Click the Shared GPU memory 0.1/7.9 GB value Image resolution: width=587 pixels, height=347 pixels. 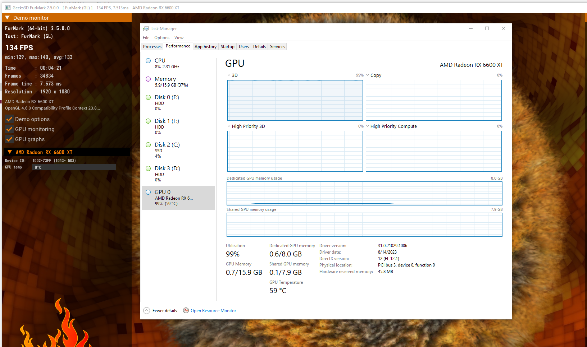coord(286,272)
